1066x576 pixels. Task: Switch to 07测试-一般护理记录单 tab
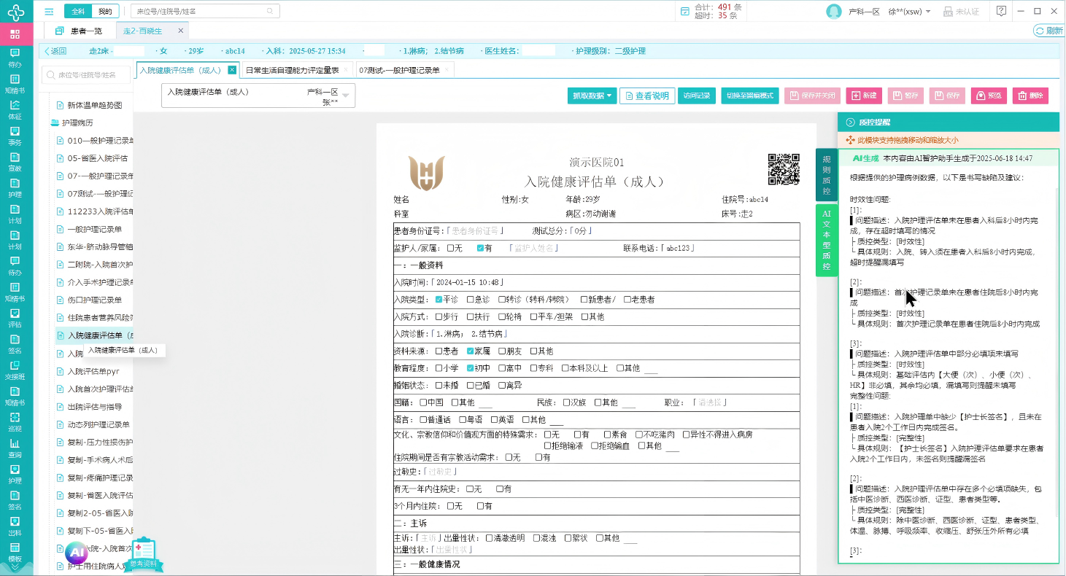tap(404, 70)
